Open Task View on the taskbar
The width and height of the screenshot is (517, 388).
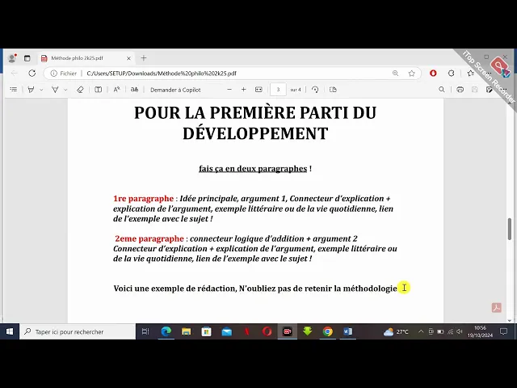click(145, 331)
